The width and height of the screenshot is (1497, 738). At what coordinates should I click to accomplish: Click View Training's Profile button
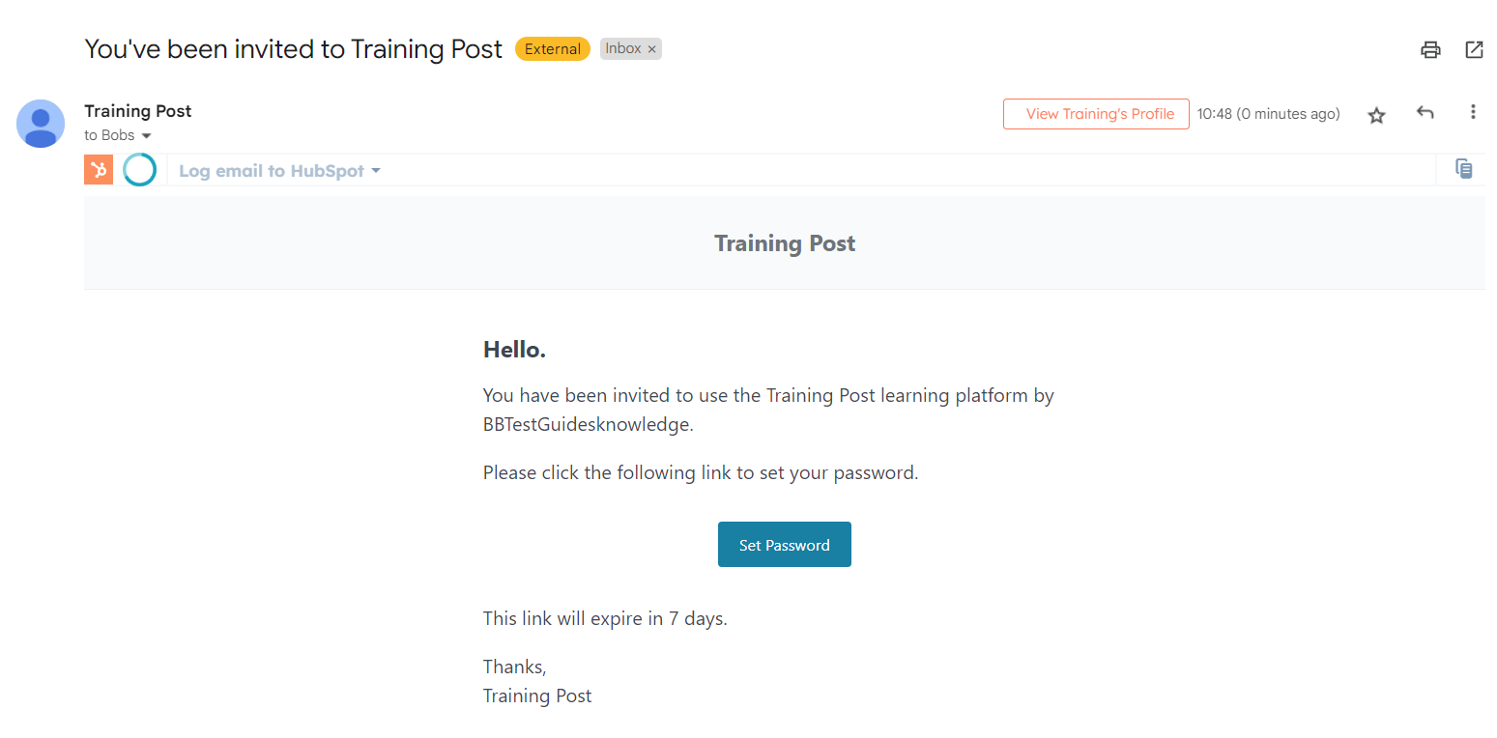[1096, 114]
